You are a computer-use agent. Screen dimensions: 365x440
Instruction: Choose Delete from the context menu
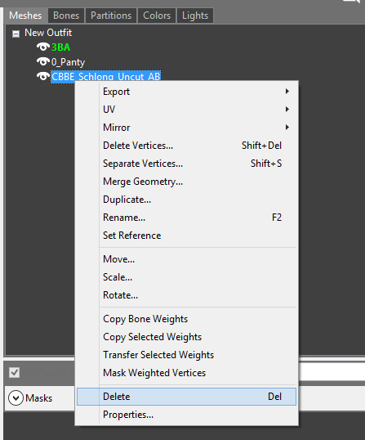186,397
